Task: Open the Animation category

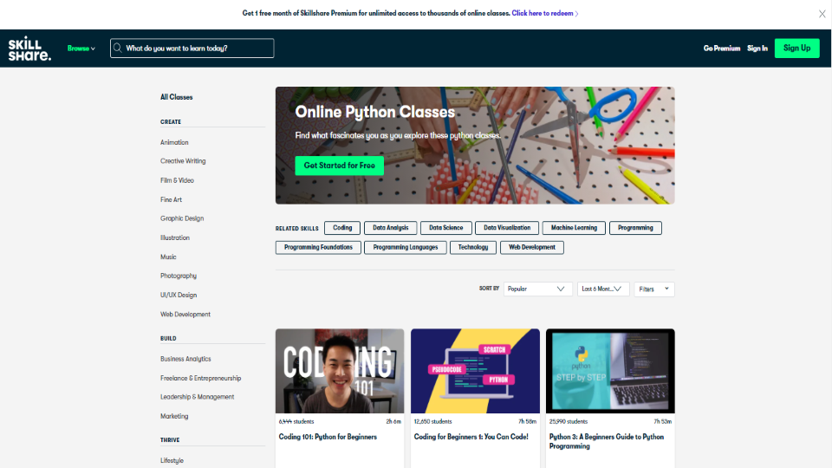Action: click(x=174, y=142)
